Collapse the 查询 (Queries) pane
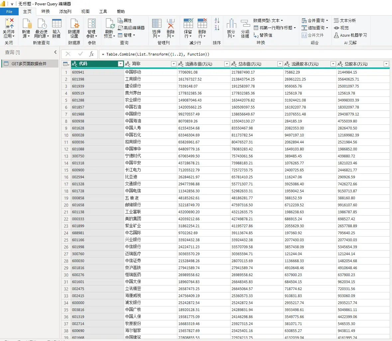The width and height of the screenshot is (392, 341). [x=55, y=52]
